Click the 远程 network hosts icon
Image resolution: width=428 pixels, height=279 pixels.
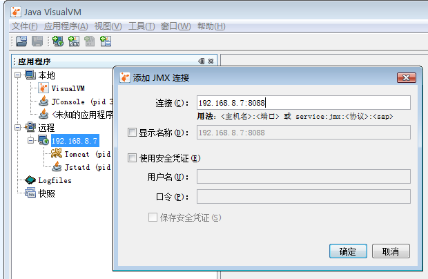tap(30, 127)
